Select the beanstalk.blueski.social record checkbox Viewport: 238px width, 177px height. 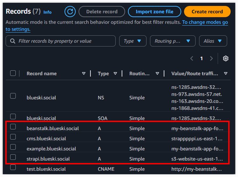(x=13, y=127)
